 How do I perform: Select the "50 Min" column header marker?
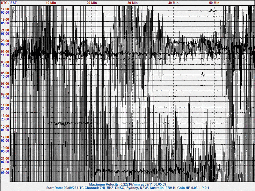pyautogui.click(x=214, y=3)
